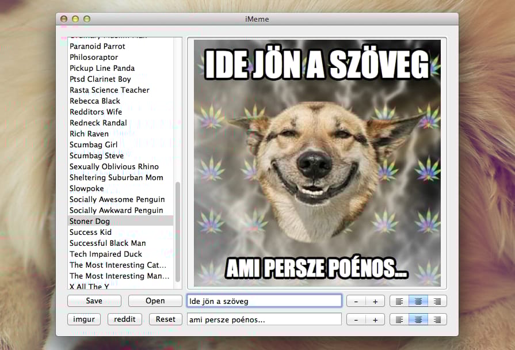515x350 pixels.
Task: Select The Most Interesting Man... entry
Action: [120, 276]
